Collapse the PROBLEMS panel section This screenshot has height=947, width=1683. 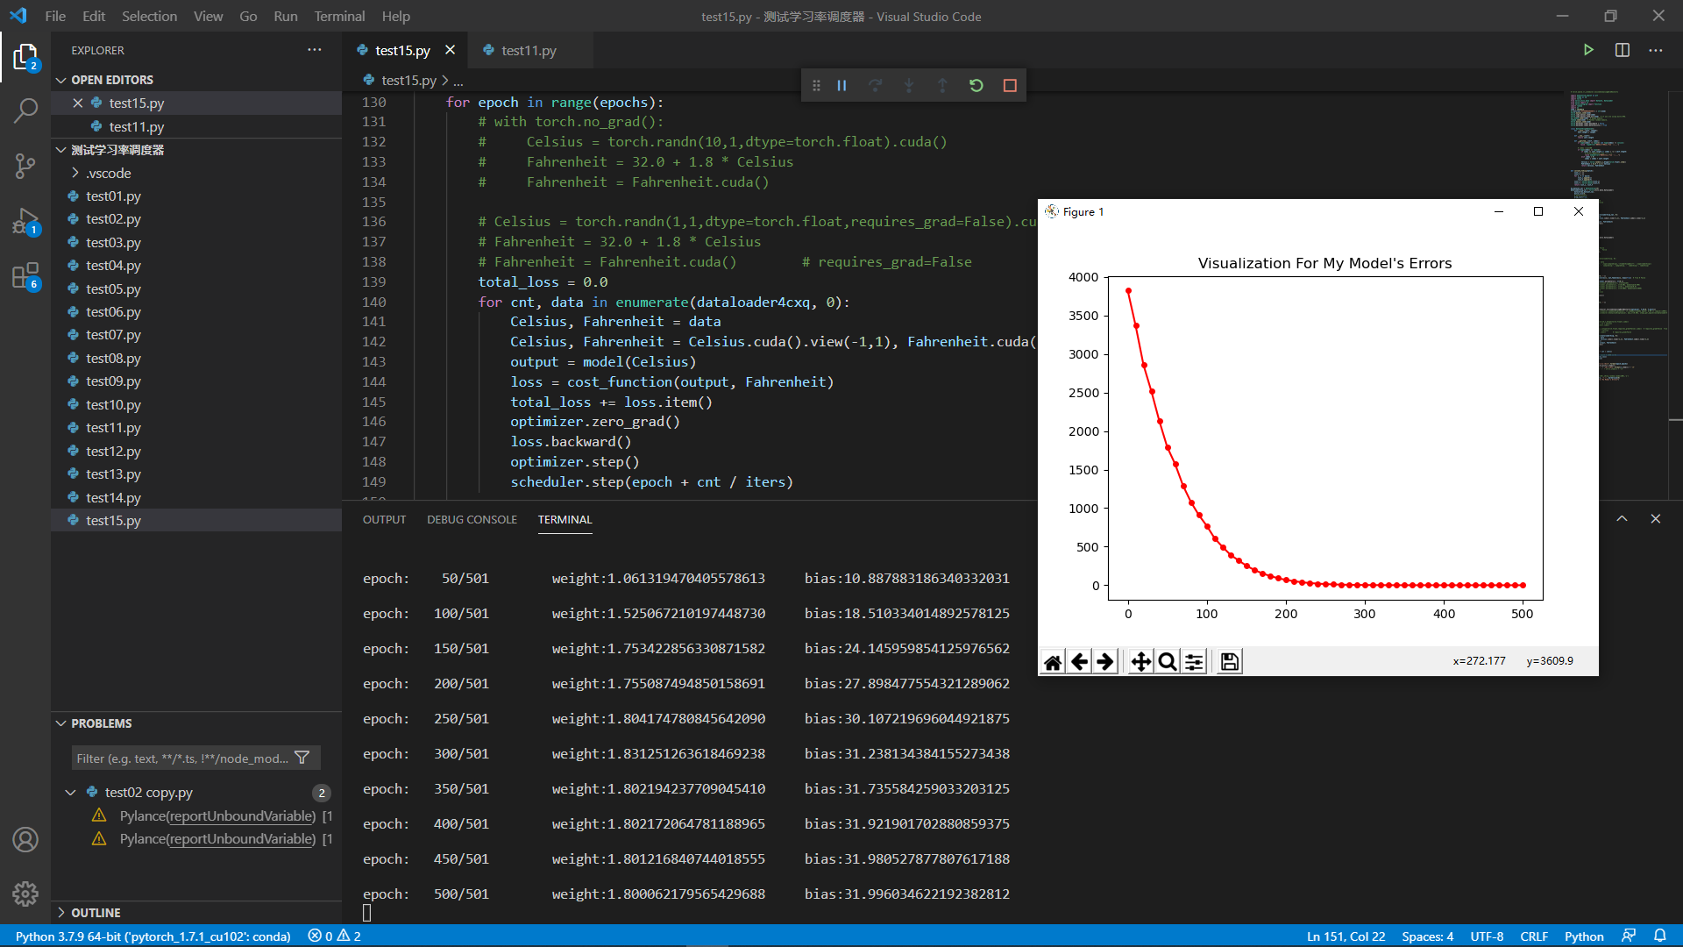point(60,723)
